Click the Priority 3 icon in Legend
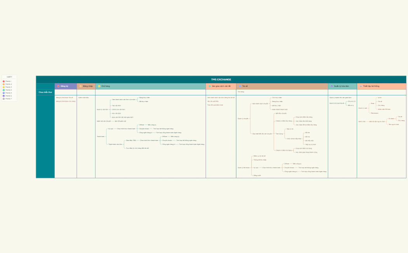 [3, 87]
